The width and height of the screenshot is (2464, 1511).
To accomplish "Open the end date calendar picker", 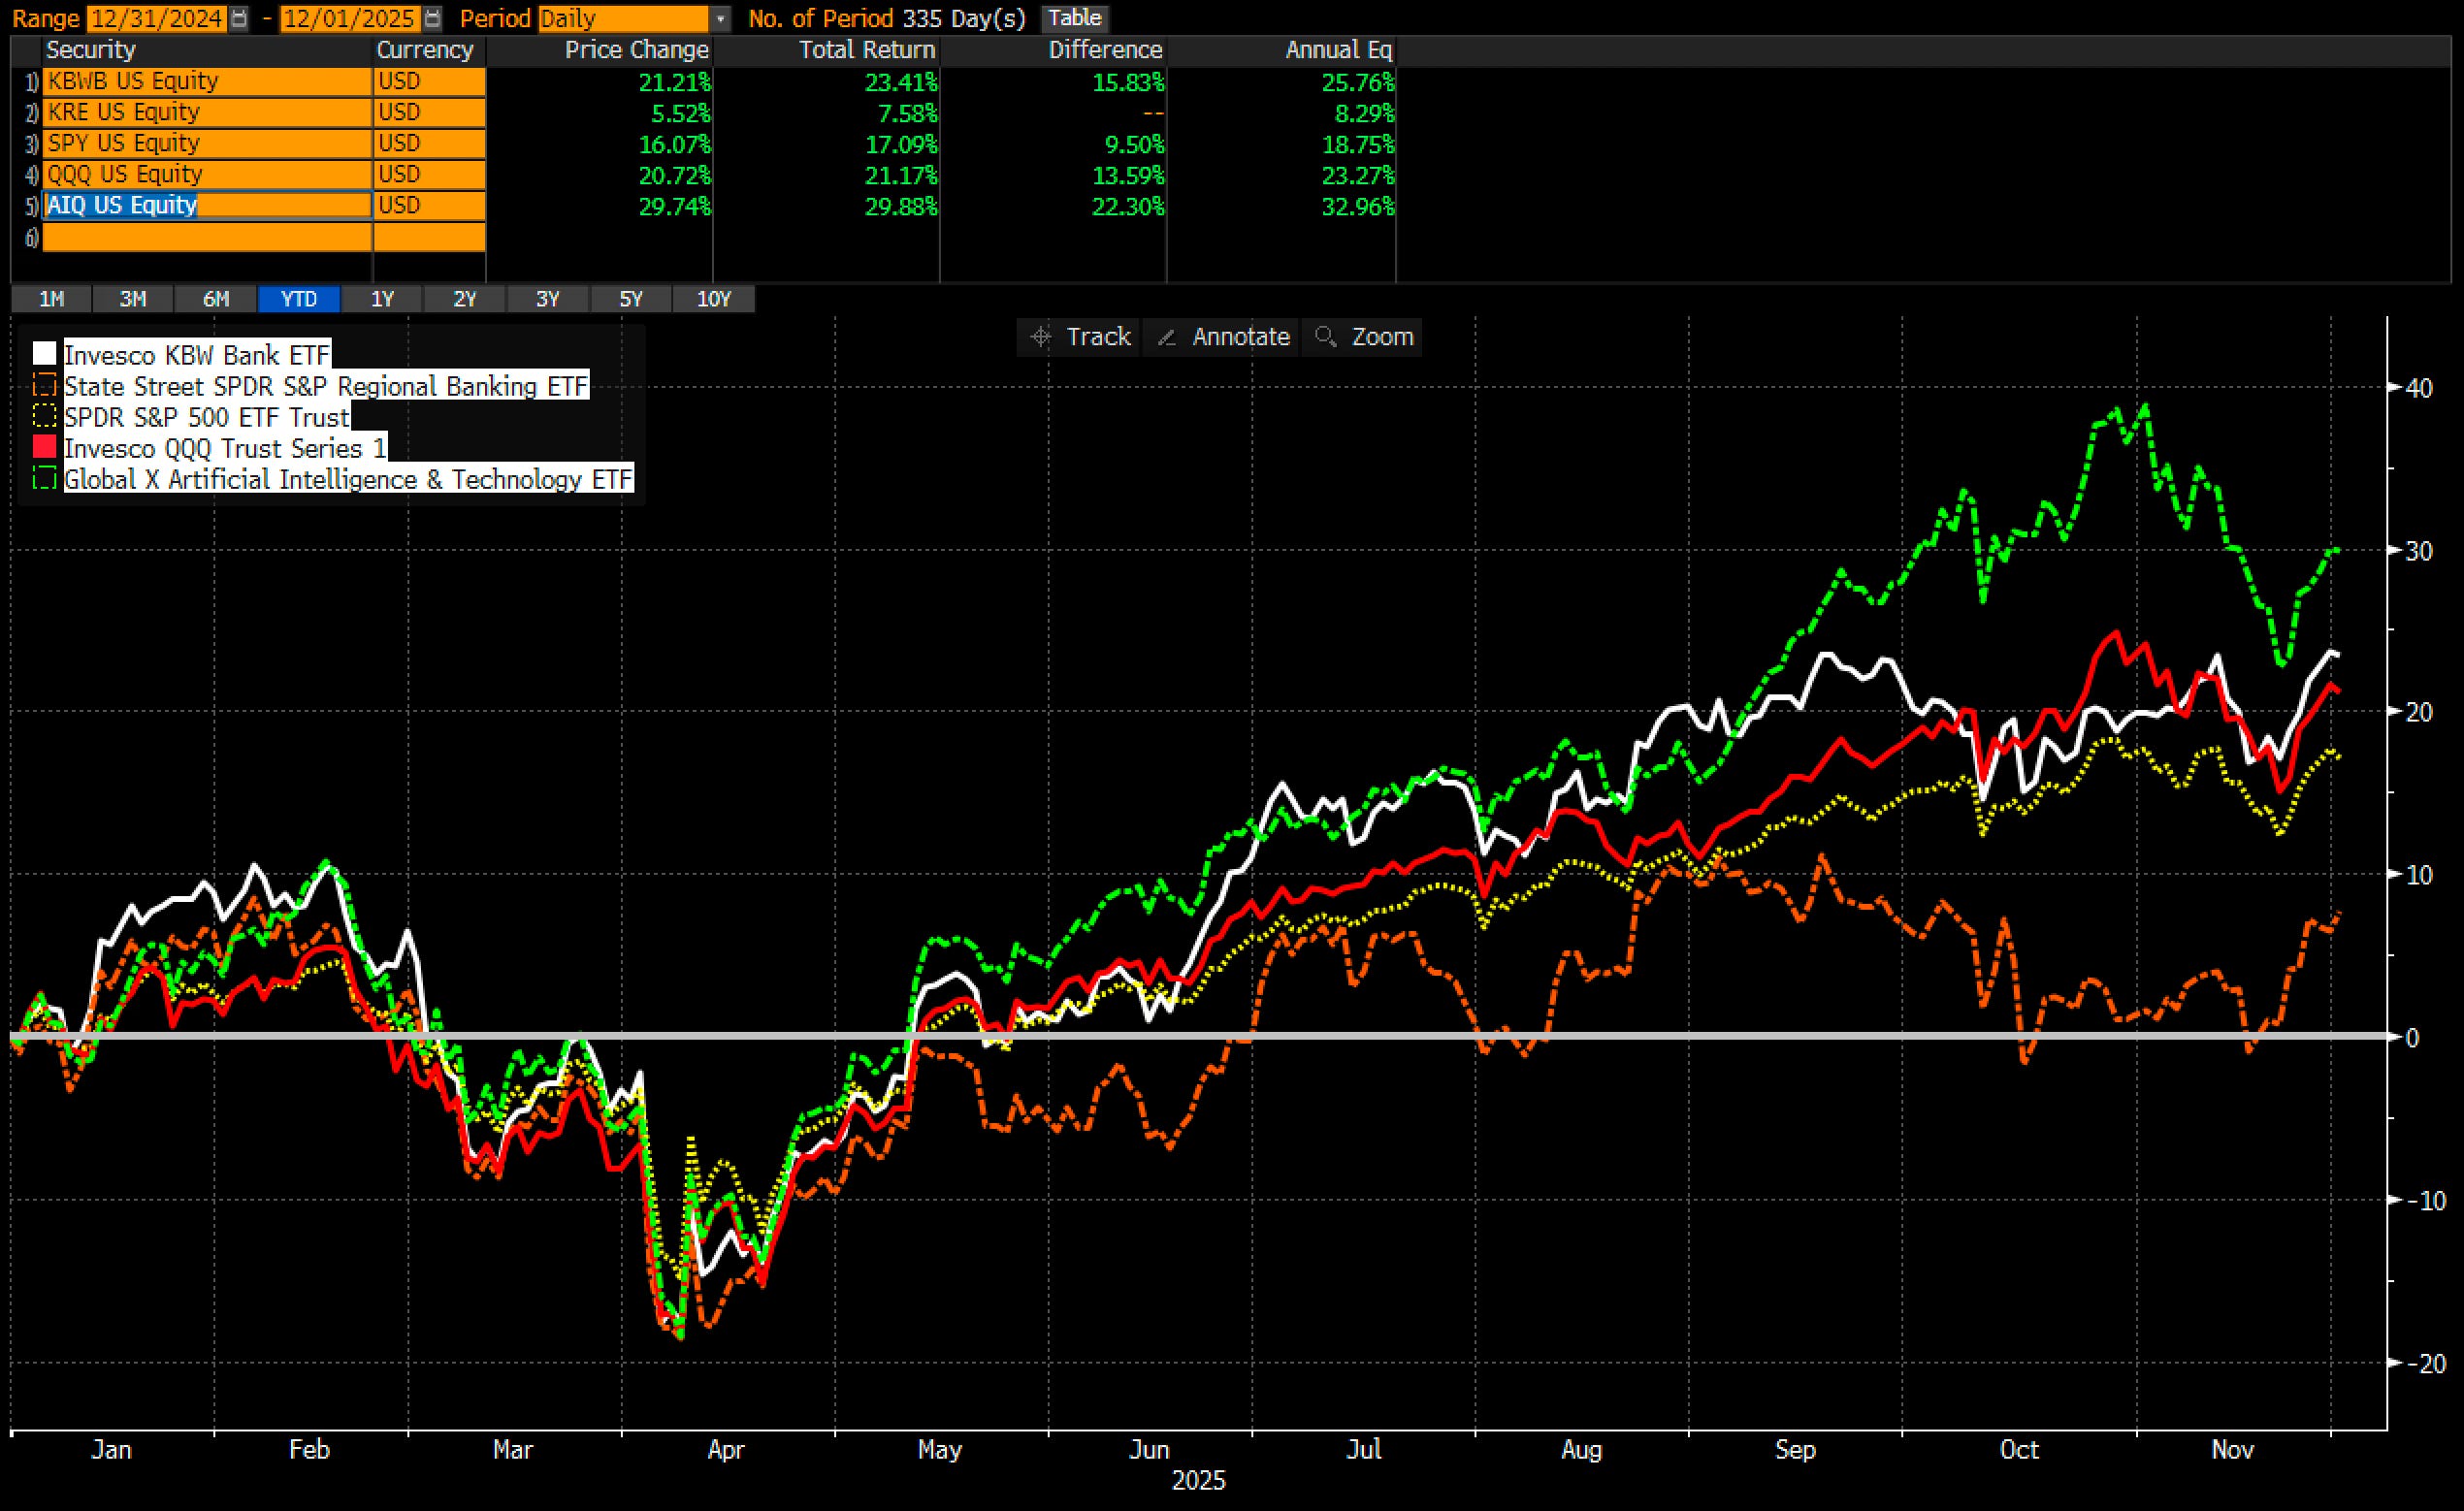I will pos(431,18).
